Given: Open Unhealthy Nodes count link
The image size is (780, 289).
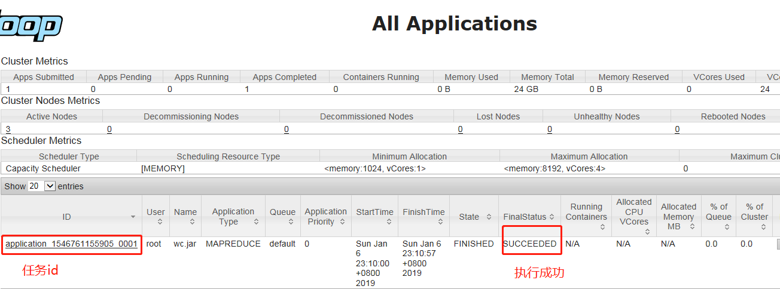Looking at the screenshot, I should pyautogui.click(x=550, y=129).
